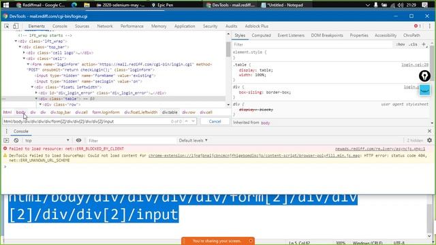Open the top execution context dropdown
The width and height of the screenshot is (436, 245).
click(47, 141)
